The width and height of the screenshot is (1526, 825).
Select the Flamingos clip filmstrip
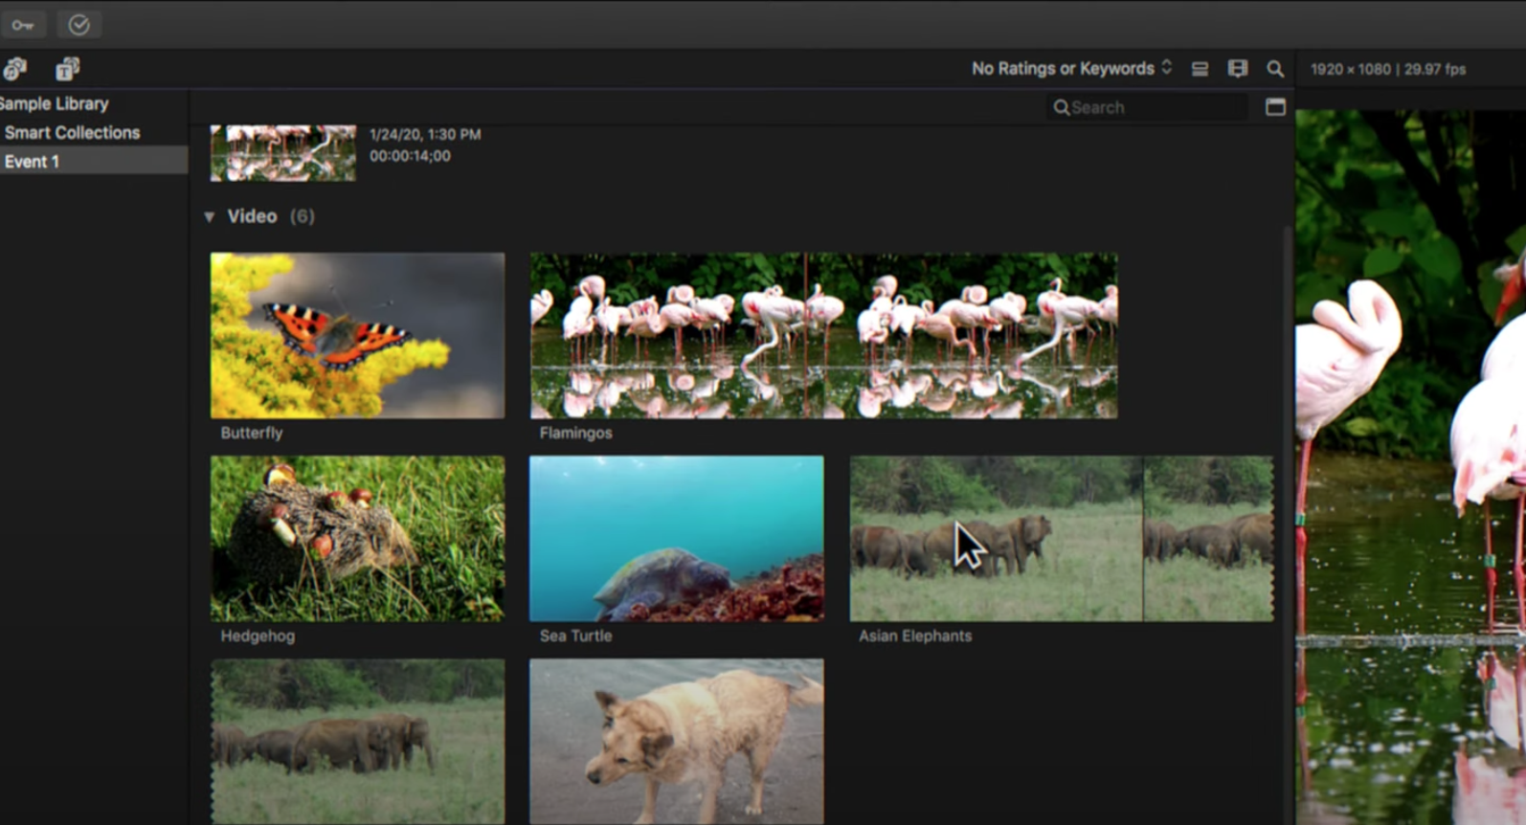[823, 335]
